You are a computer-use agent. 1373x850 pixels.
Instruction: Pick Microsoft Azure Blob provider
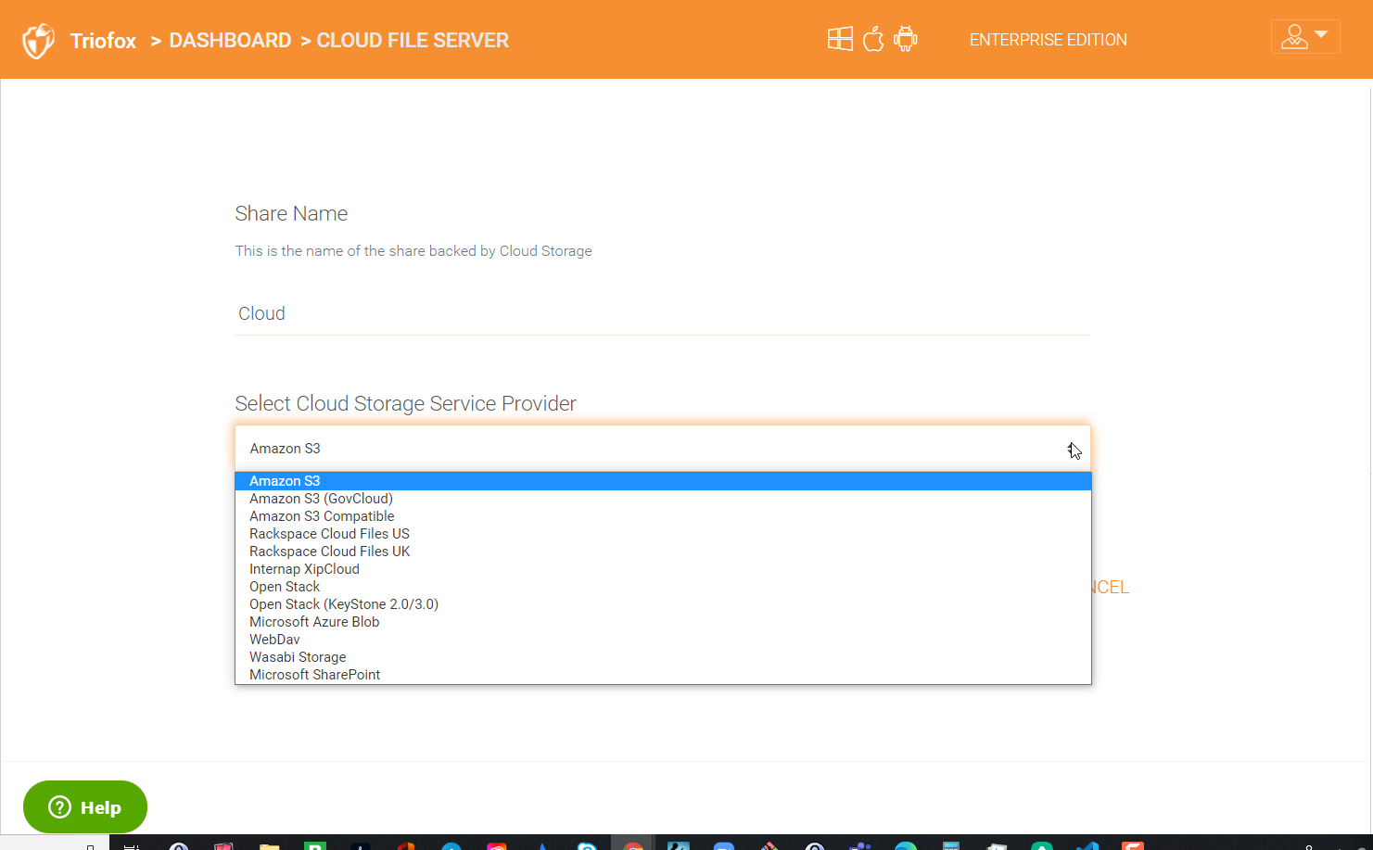click(663, 622)
